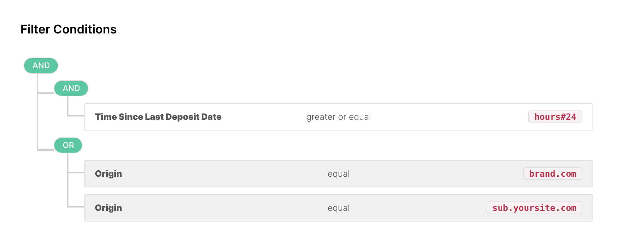622x249 pixels.
Task: Toggle the nested AND group operator
Action: pyautogui.click(x=71, y=88)
